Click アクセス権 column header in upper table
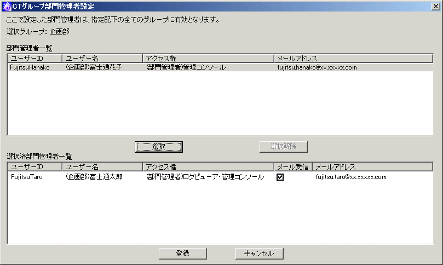 208,58
